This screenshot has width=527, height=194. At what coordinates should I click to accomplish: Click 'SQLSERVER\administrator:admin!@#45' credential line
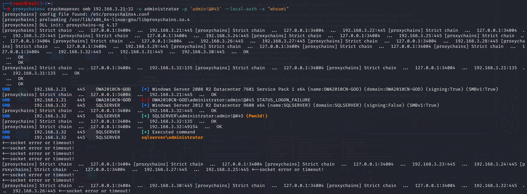click(197, 116)
